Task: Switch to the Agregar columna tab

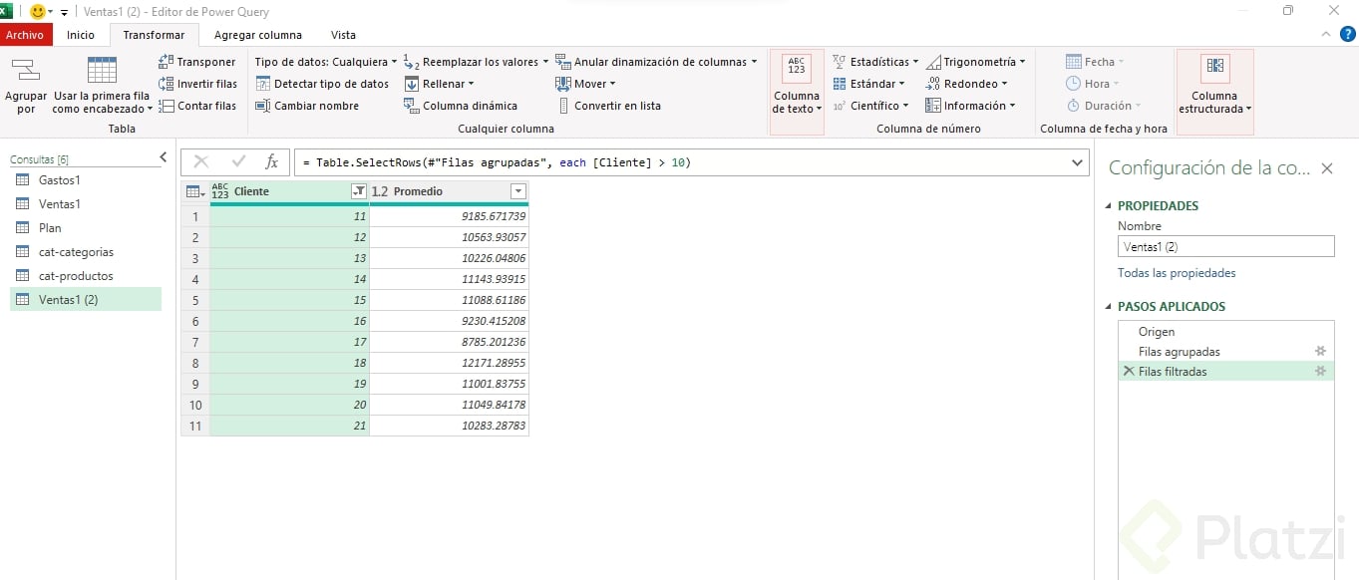Action: 258,35
